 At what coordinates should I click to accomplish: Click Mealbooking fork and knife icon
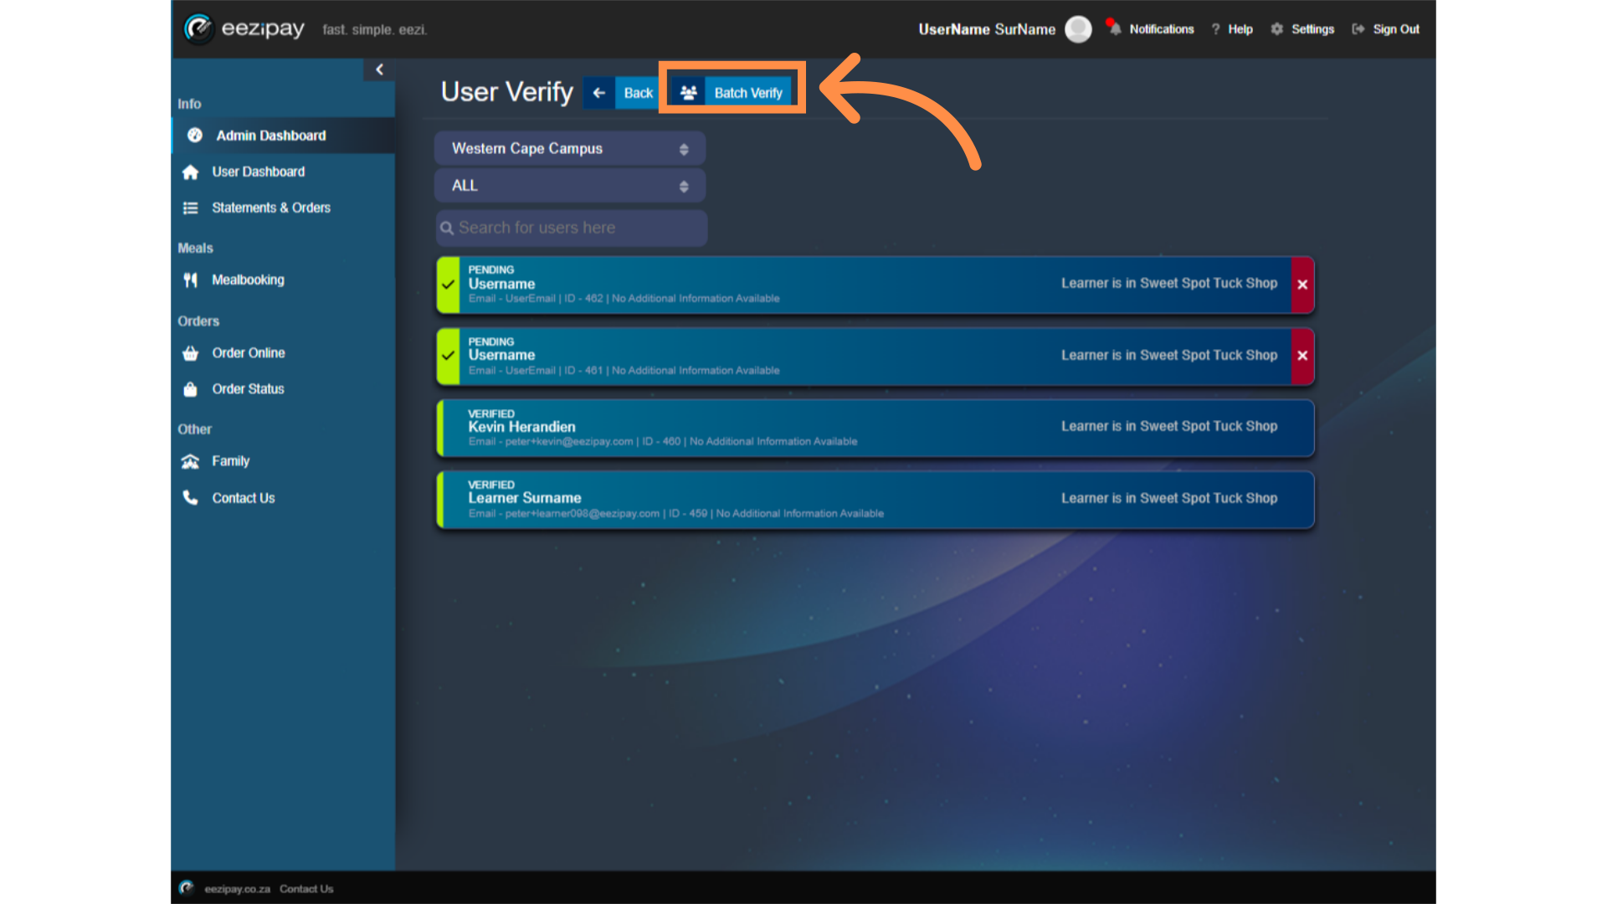(191, 280)
